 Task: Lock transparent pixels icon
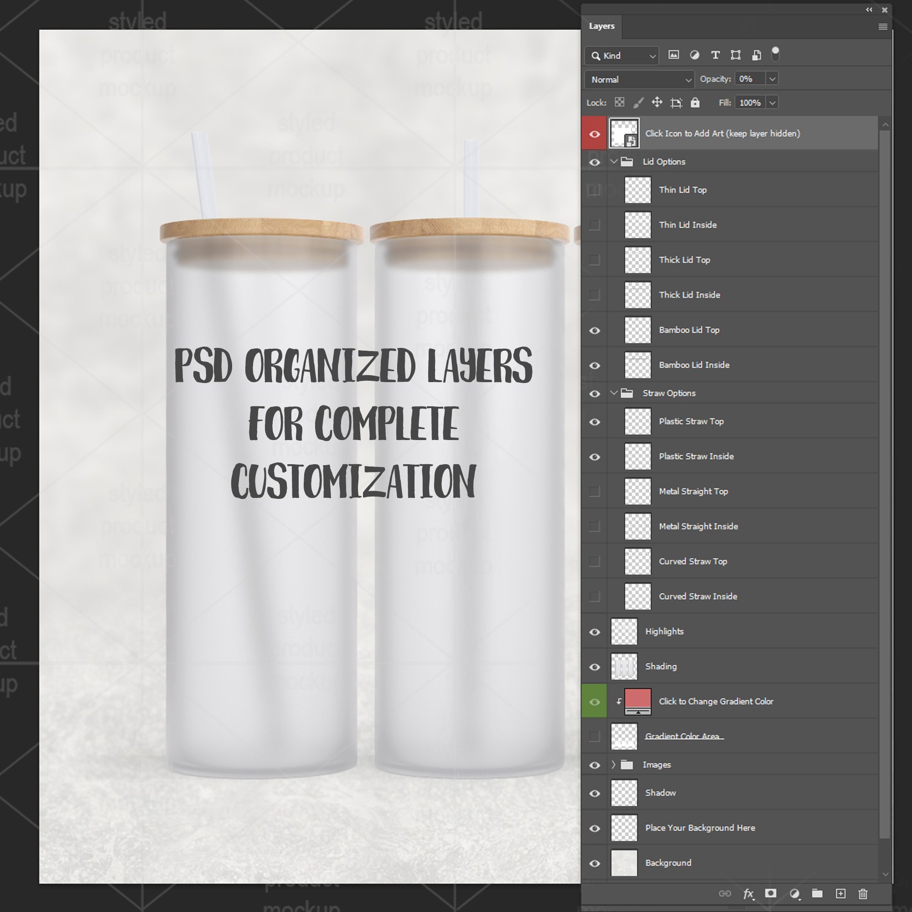coord(619,102)
